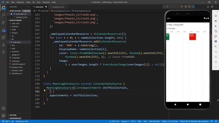Click the lightbulb quick-fix on line 182

pyautogui.click(x=44, y=91)
